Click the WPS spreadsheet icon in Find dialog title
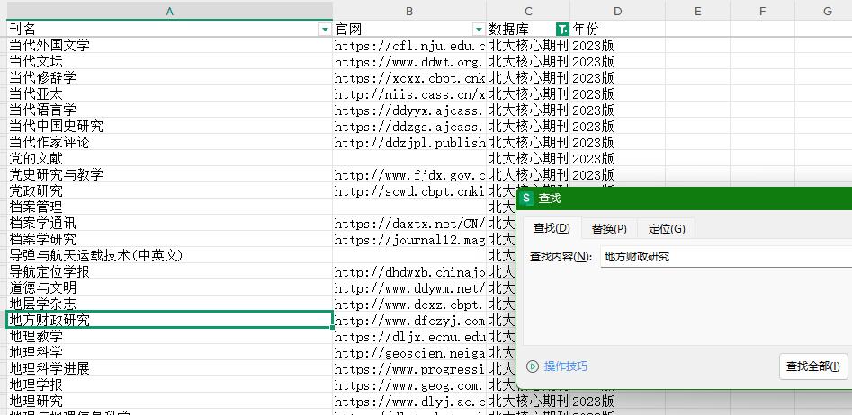The width and height of the screenshot is (852, 415). click(x=528, y=198)
